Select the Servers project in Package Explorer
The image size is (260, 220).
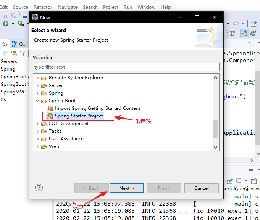9,61
